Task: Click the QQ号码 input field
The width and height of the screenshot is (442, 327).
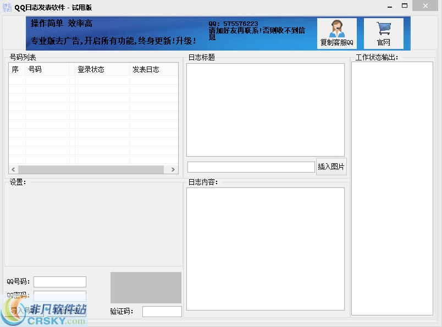Action: pyautogui.click(x=60, y=281)
